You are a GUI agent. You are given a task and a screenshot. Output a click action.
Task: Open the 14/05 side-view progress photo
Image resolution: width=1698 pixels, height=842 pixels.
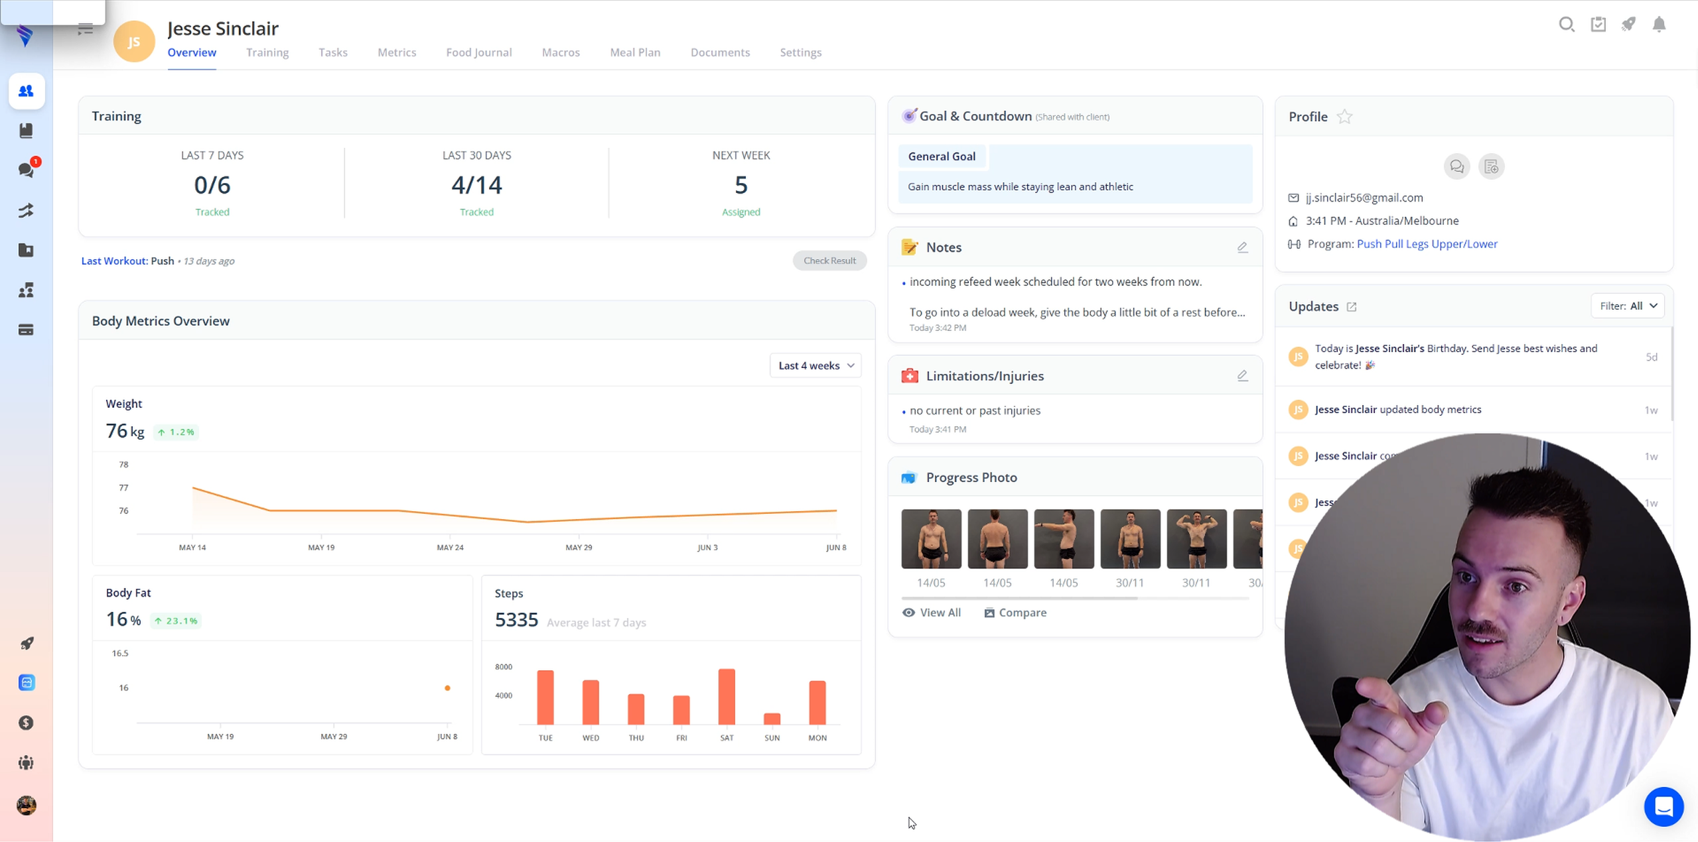coord(1064,538)
